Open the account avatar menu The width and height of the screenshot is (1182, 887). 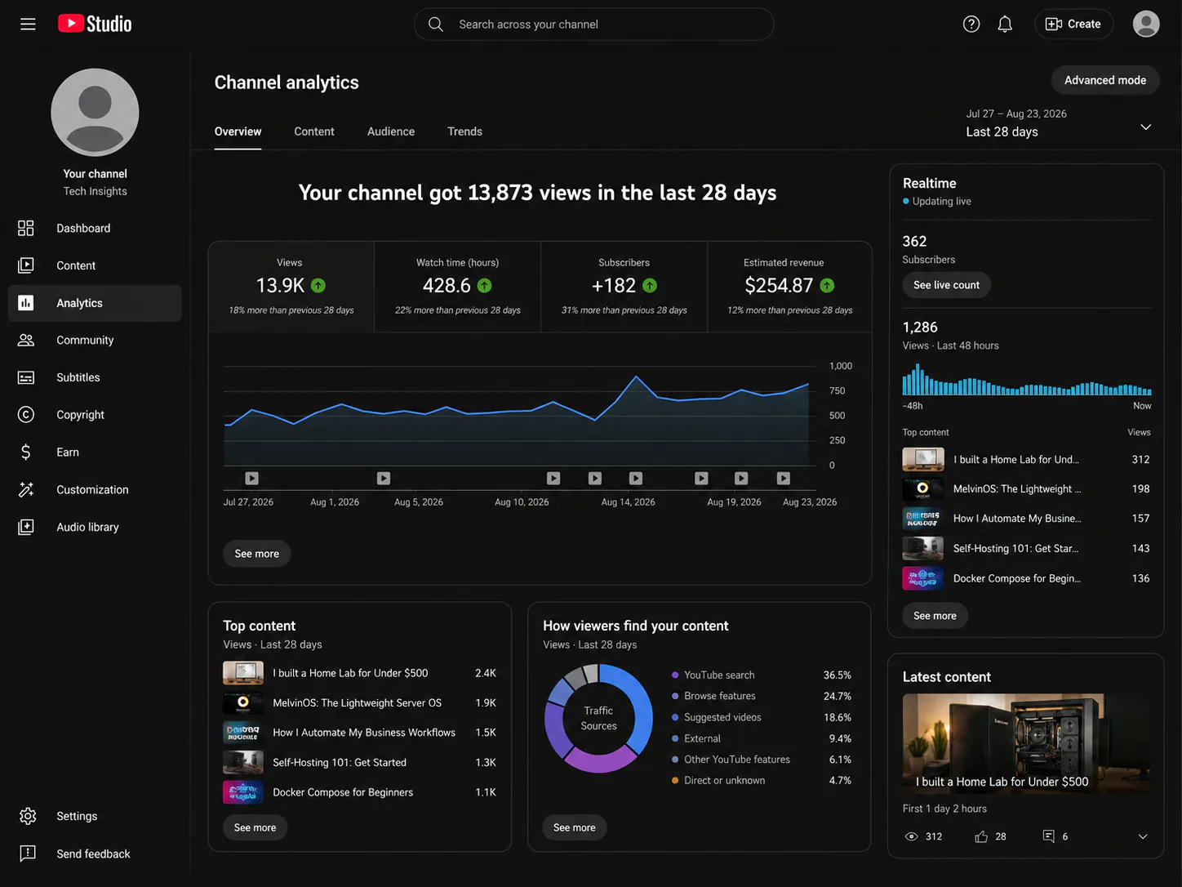pyautogui.click(x=1146, y=24)
